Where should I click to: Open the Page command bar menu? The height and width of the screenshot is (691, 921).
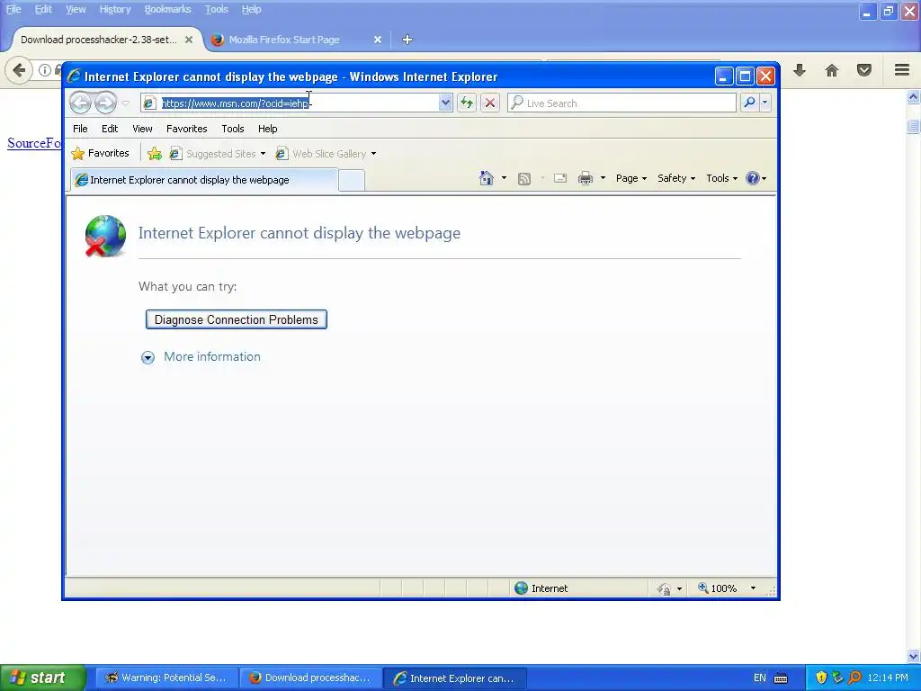pyautogui.click(x=630, y=178)
